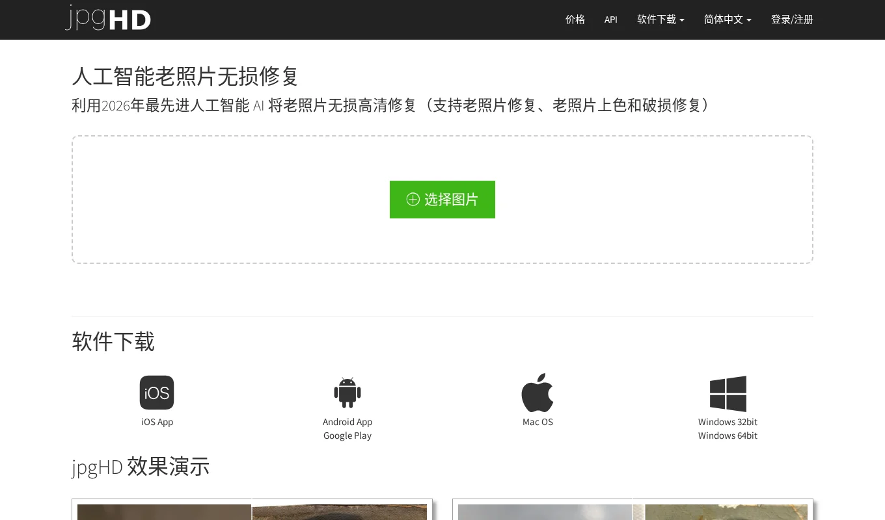Go to the API menu item
Viewport: 885px width, 520px height.
click(610, 19)
